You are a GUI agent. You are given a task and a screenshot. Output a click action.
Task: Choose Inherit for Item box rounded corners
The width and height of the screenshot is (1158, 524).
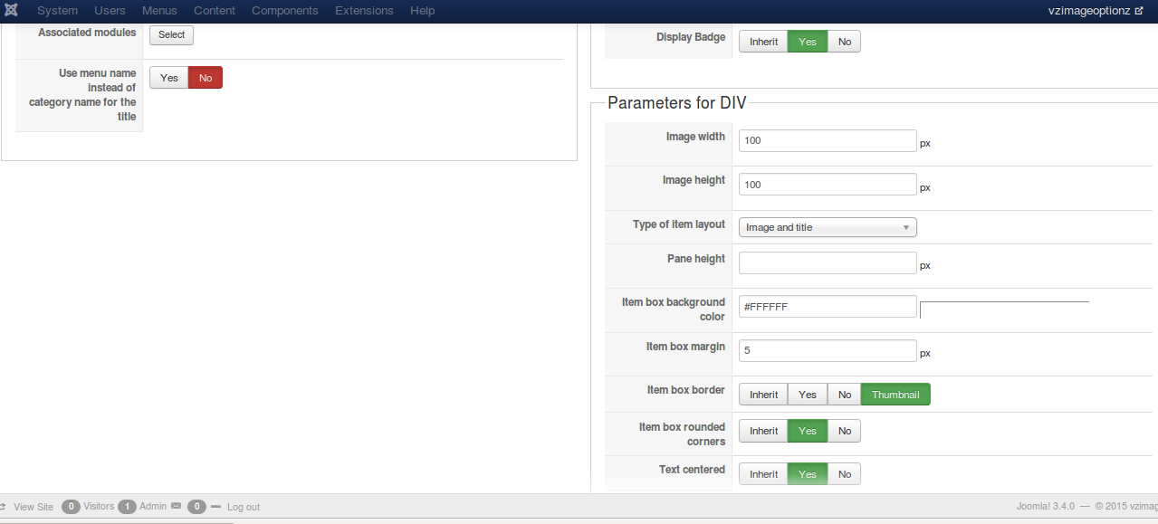[763, 431]
